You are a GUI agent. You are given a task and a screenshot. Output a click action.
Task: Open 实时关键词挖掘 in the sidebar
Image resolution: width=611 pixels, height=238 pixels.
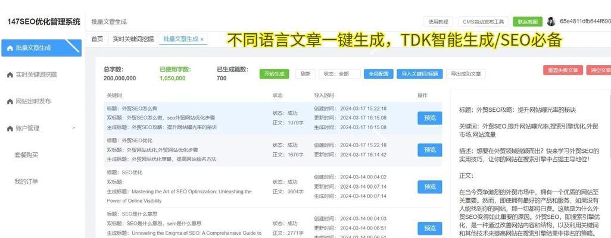(36, 74)
